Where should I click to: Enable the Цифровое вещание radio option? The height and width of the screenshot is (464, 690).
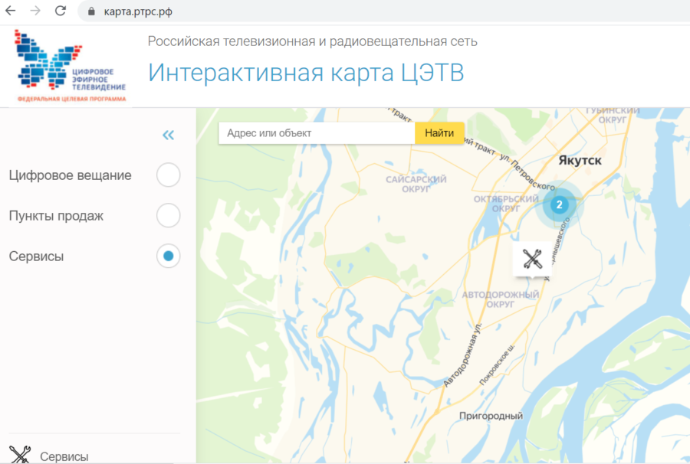click(x=168, y=175)
